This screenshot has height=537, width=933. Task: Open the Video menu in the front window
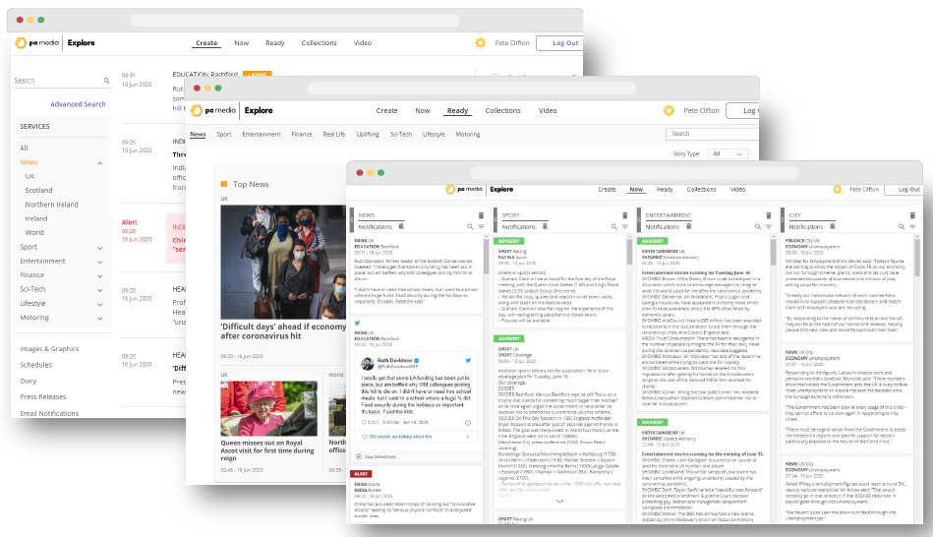tap(737, 189)
